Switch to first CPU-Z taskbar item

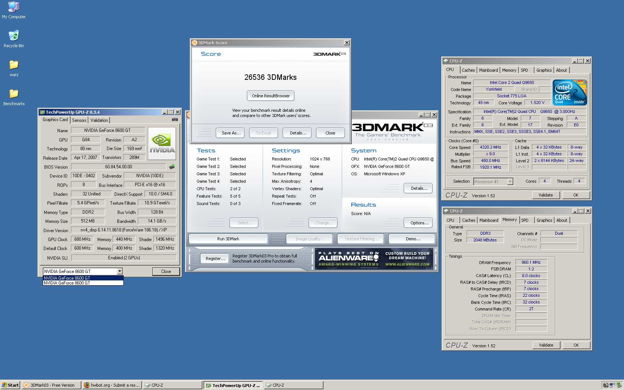172,385
